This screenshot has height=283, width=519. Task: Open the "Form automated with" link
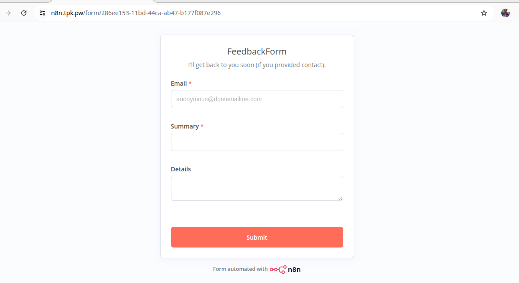tap(240, 269)
